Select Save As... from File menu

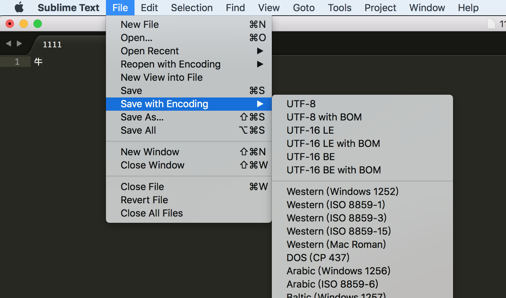[142, 117]
